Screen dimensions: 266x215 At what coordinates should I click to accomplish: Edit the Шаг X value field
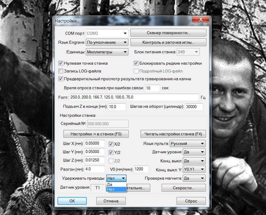click(x=95, y=143)
